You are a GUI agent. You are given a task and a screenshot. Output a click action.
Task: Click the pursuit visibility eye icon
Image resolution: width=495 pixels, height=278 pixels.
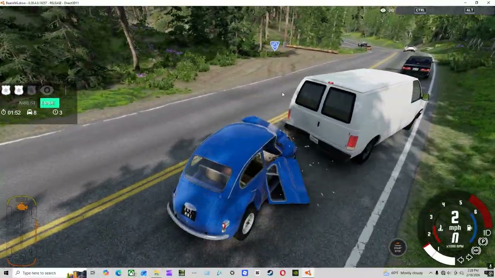click(47, 90)
